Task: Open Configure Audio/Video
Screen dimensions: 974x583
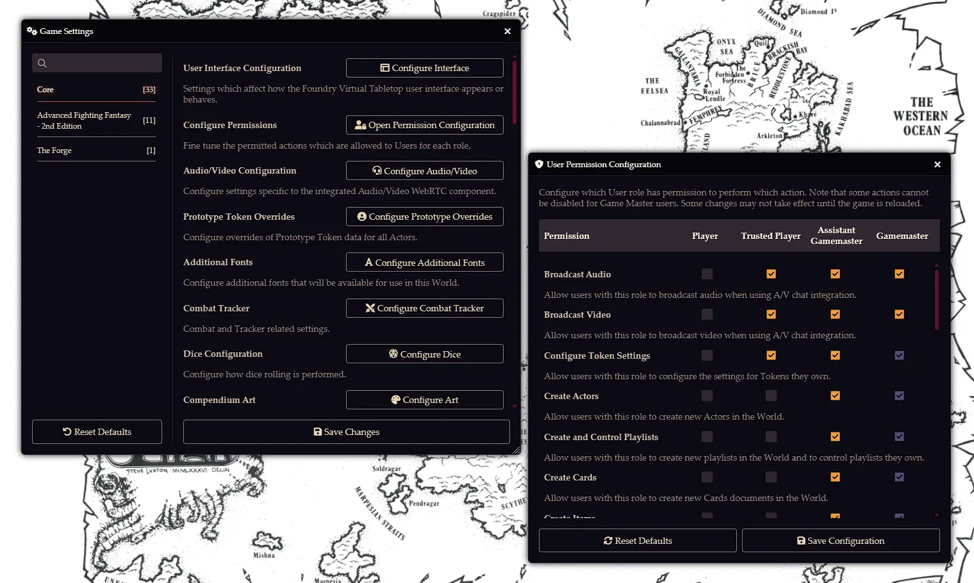Action: pyautogui.click(x=424, y=170)
